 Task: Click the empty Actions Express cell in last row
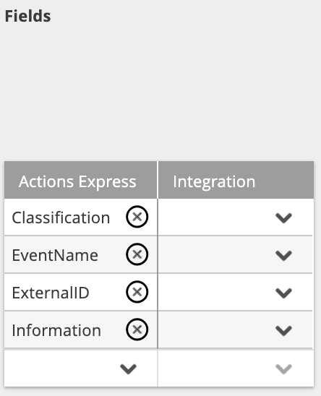[81, 369]
